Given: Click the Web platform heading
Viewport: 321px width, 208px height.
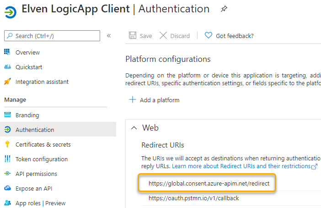Looking at the screenshot, I should (x=150, y=128).
